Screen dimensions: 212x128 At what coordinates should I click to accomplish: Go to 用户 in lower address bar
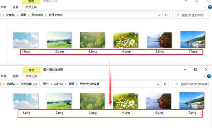(x=46, y=84)
